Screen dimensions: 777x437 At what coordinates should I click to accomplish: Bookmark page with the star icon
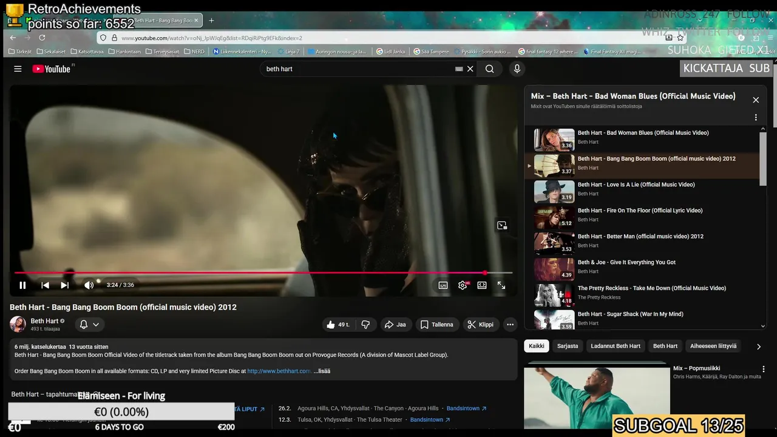(x=680, y=38)
